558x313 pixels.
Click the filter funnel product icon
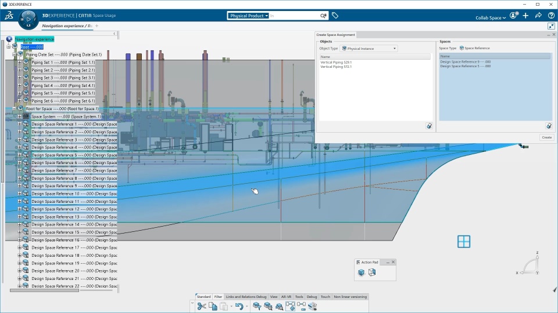(257, 306)
